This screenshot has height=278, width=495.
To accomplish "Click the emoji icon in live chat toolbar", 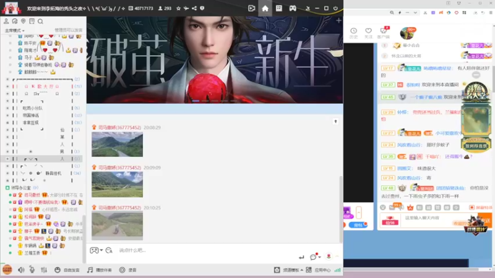I will click(383, 208).
